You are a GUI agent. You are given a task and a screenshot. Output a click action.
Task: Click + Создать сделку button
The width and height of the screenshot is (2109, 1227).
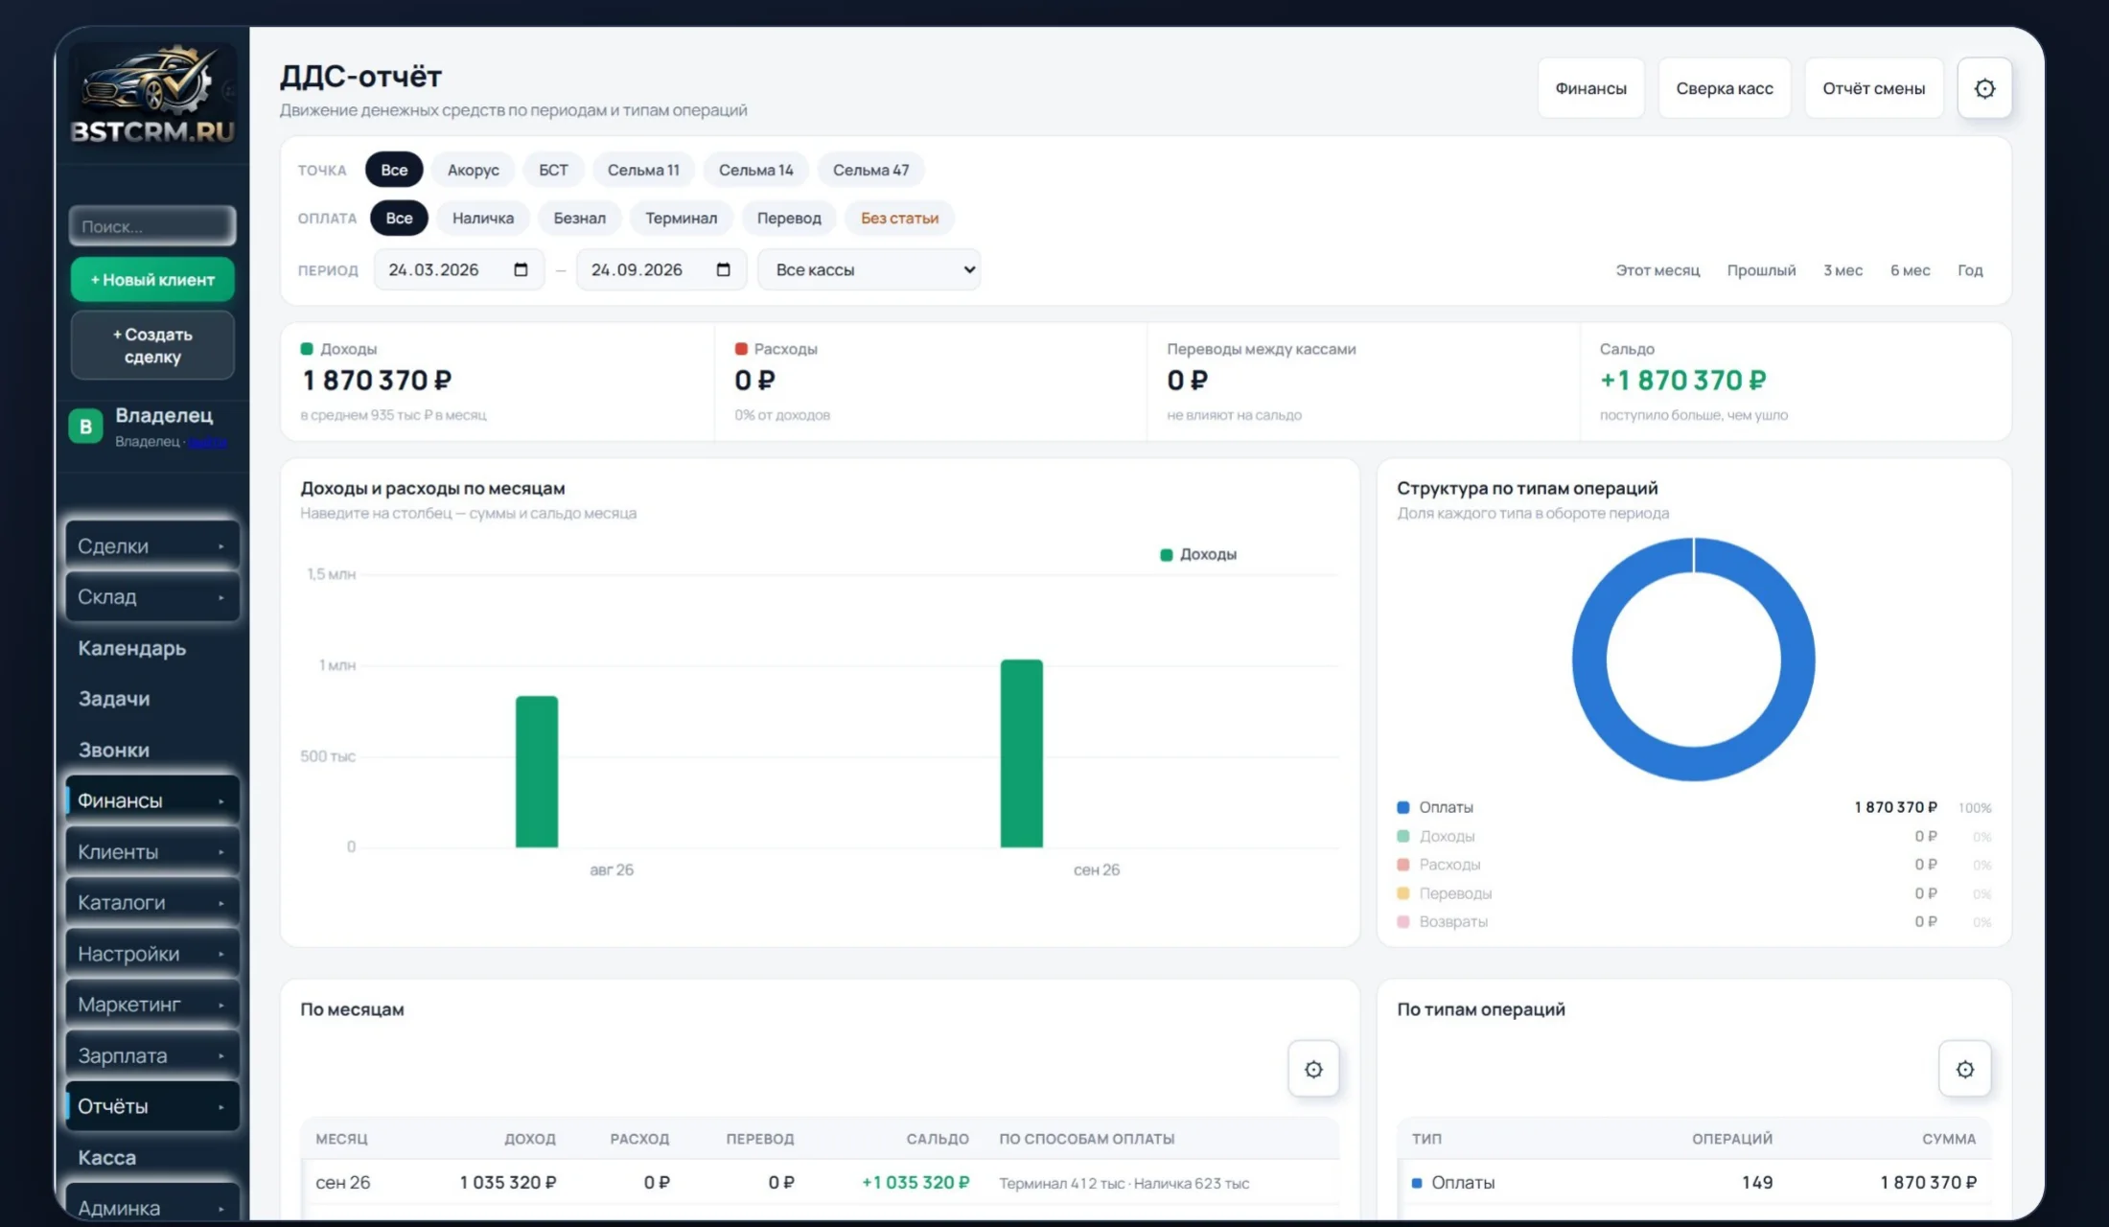click(x=152, y=345)
